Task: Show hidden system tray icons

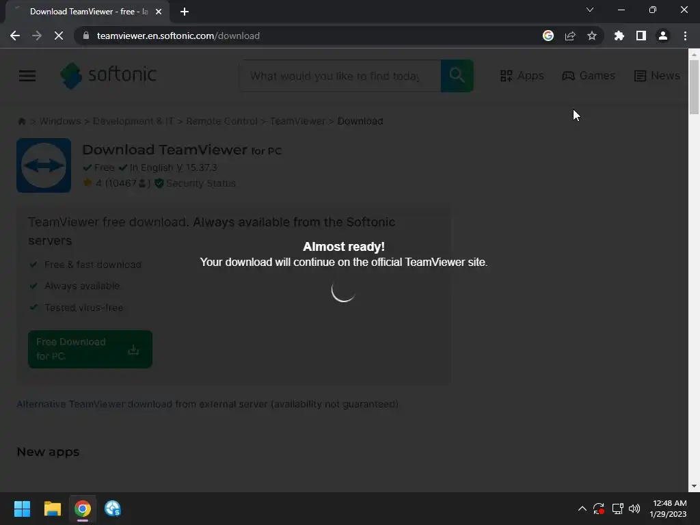Action: click(x=582, y=509)
